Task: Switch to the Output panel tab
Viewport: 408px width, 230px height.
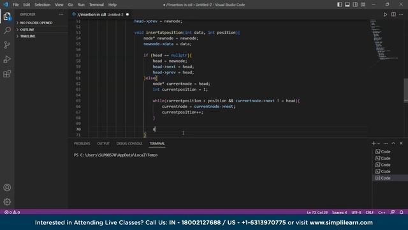Action: point(103,143)
